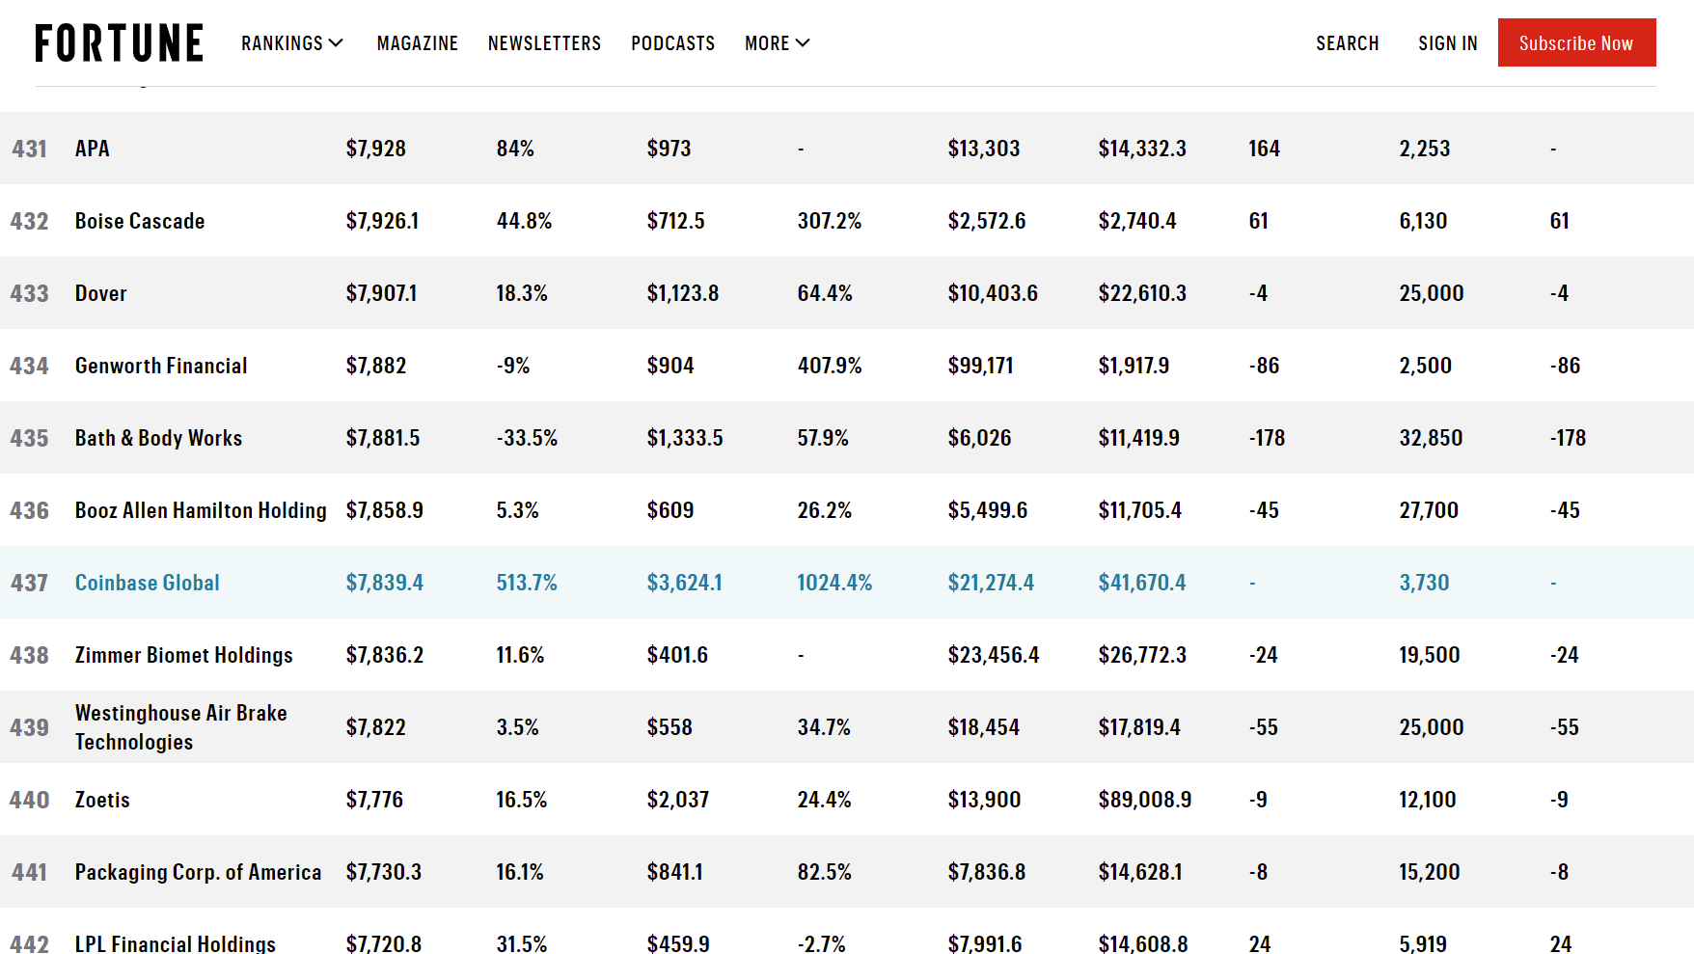The width and height of the screenshot is (1694, 954).
Task: Select the Zoetis company row
Action: (847, 800)
